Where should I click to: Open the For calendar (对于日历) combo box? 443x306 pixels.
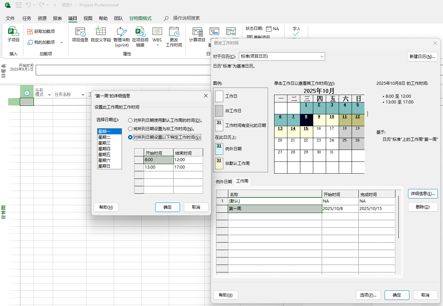click(x=282, y=56)
